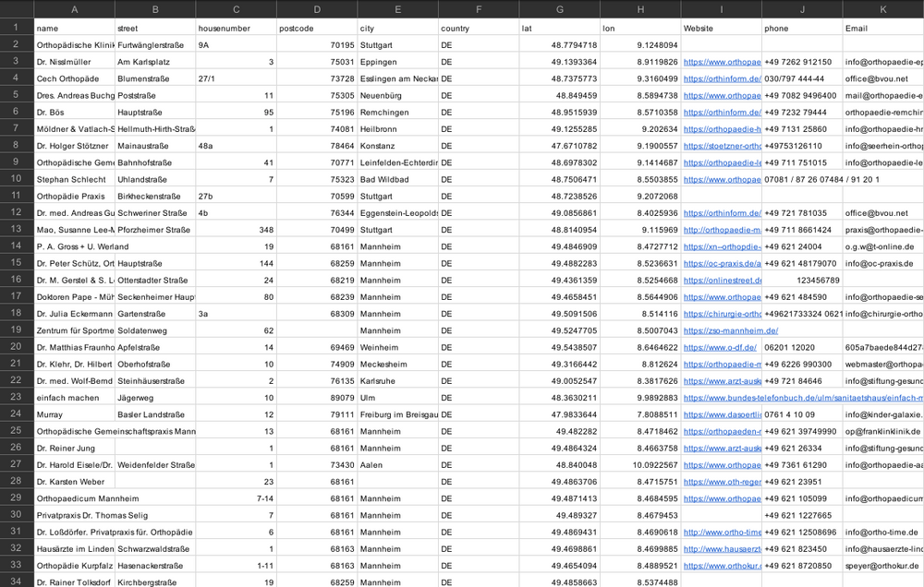Select column D header
Viewport: 924px width, 587px height.
(x=317, y=9)
